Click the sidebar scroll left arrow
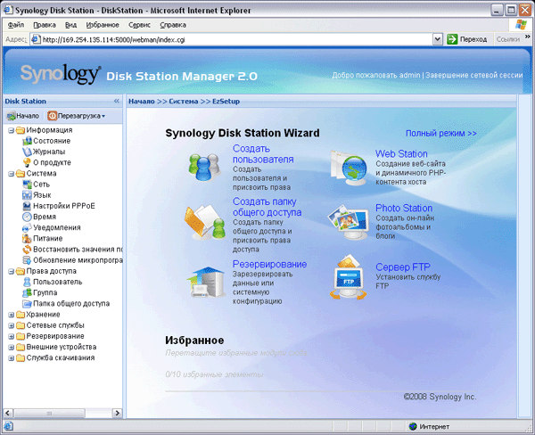This screenshot has width=535, height=435. click(x=8, y=414)
